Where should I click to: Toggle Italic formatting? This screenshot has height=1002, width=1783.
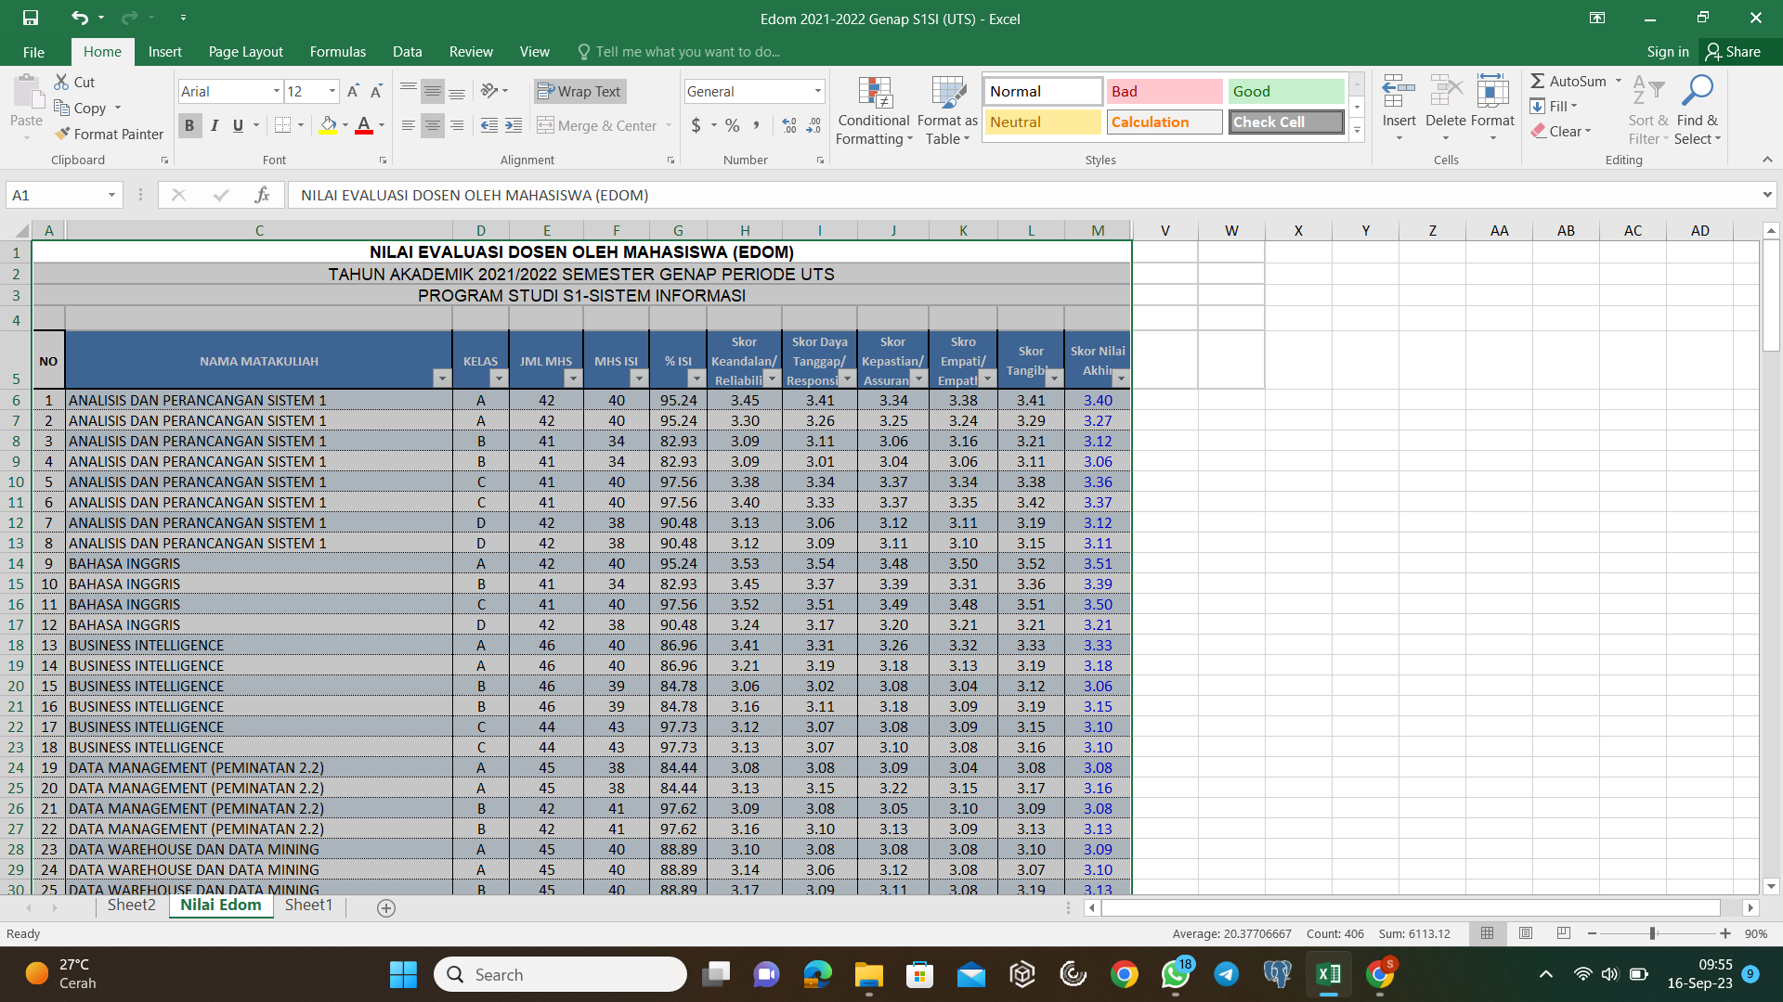click(215, 125)
